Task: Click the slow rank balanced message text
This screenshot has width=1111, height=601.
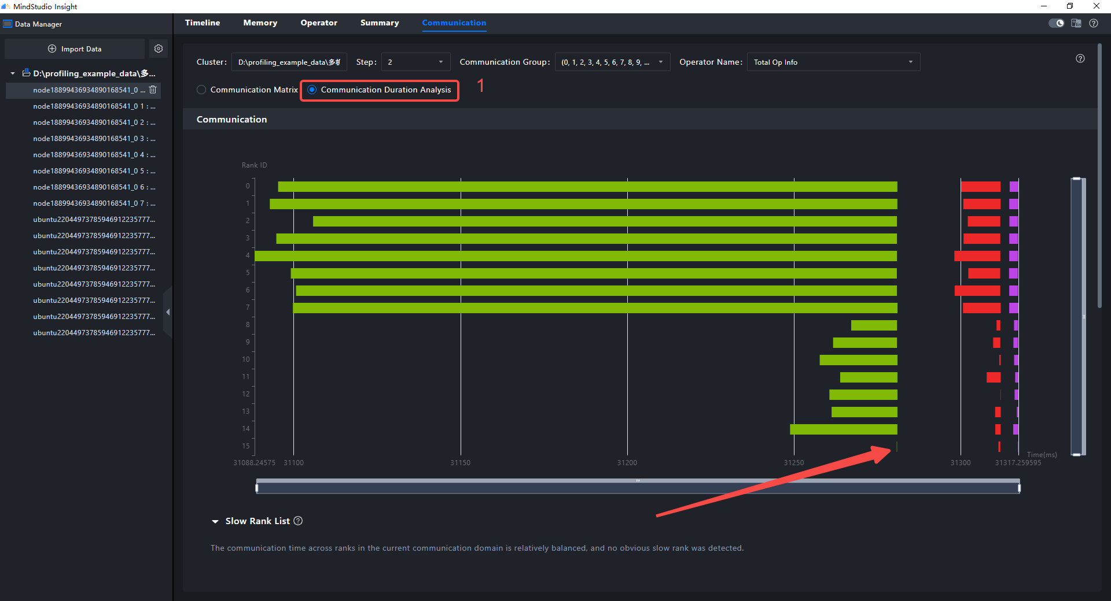Action: pyautogui.click(x=477, y=548)
